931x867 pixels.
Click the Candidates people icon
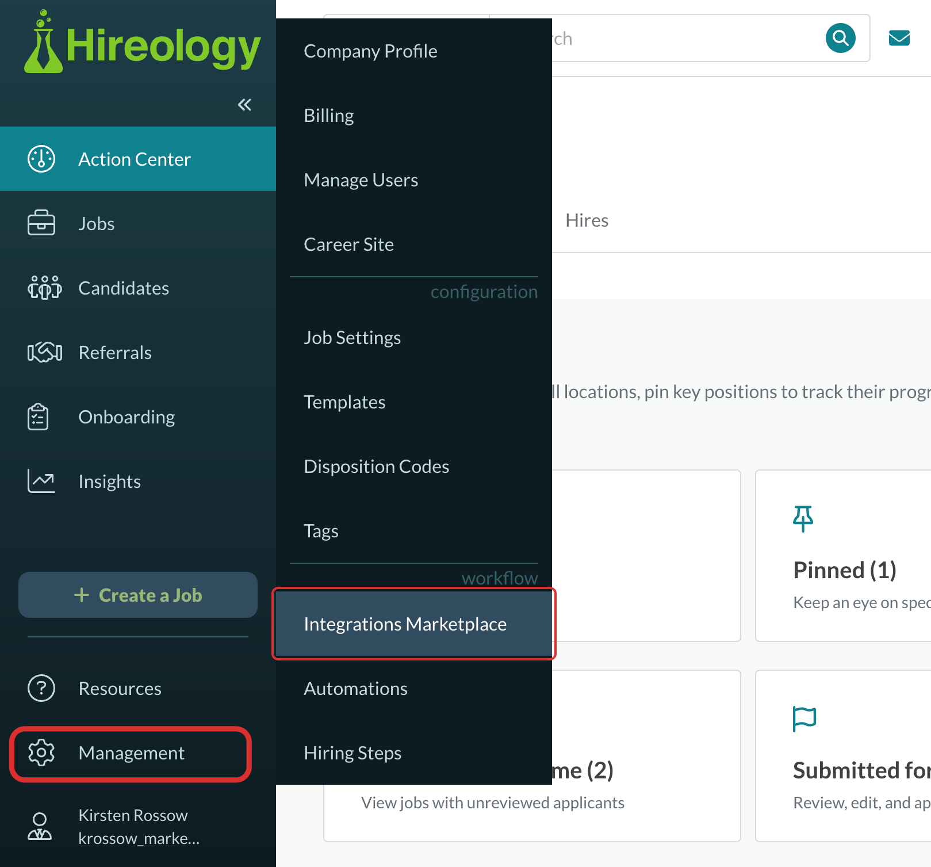(44, 288)
